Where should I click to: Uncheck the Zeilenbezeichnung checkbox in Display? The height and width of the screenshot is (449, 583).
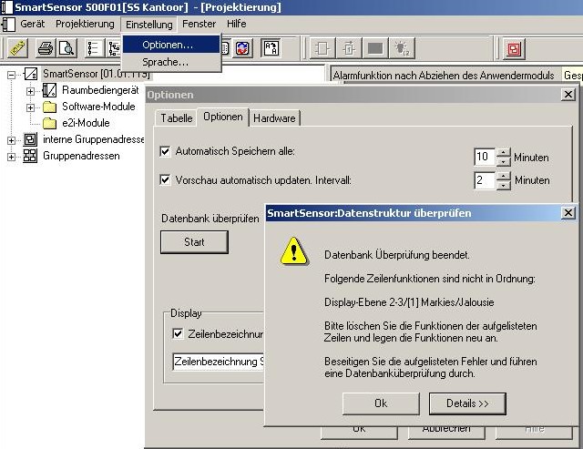point(178,333)
